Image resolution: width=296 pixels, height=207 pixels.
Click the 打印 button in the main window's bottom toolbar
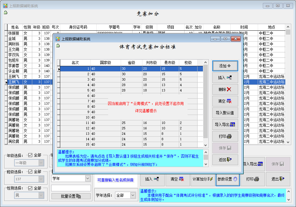[x=253, y=179]
